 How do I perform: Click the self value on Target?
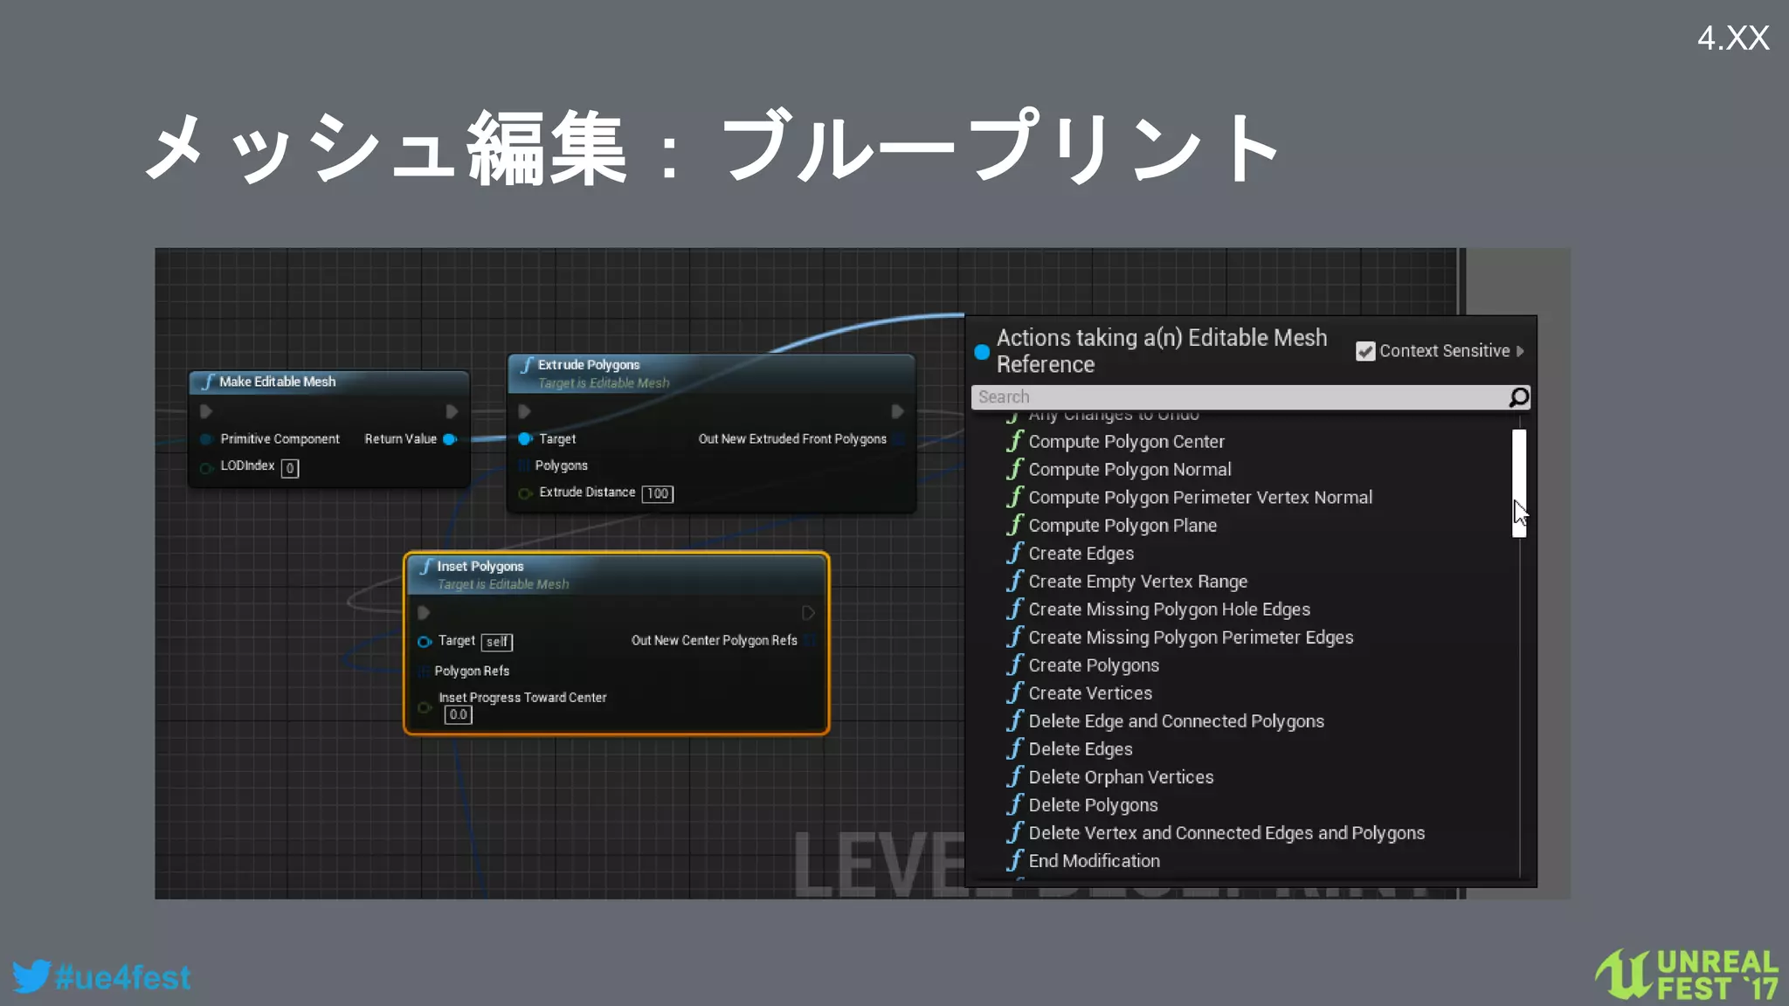click(x=497, y=642)
